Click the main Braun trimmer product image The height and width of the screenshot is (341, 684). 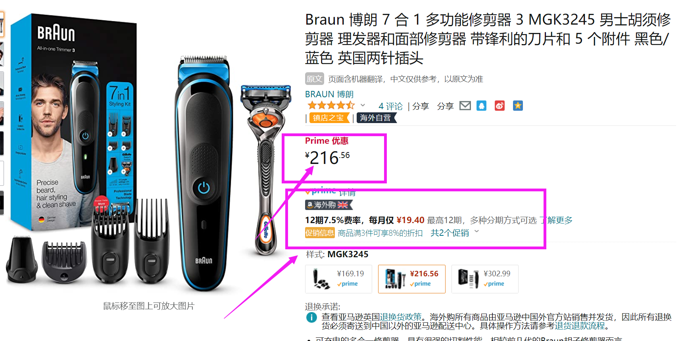tap(149, 155)
